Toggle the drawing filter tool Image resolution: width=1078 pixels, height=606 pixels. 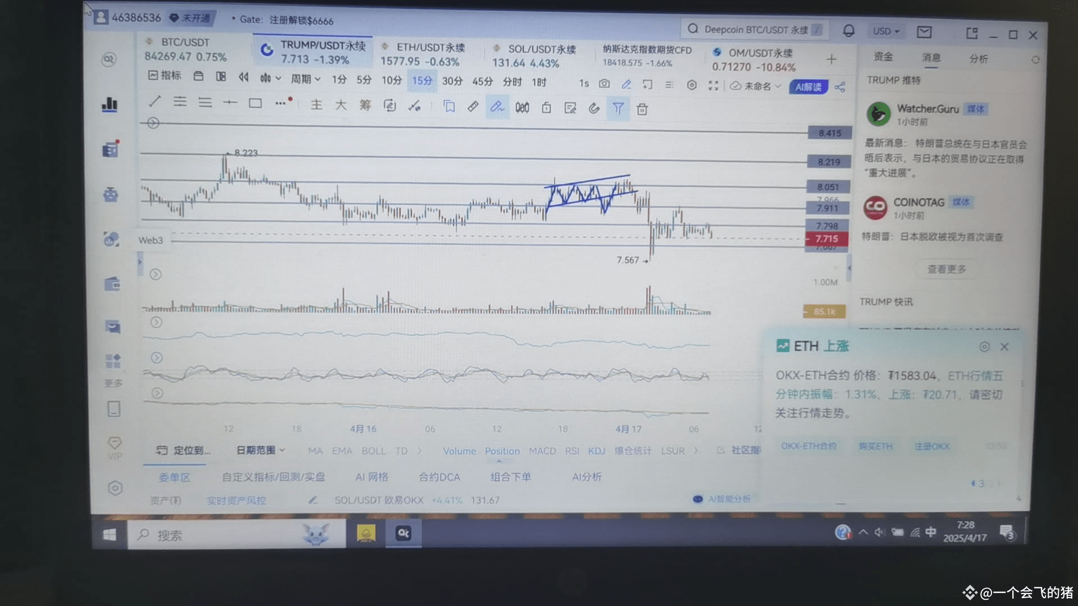(x=618, y=108)
